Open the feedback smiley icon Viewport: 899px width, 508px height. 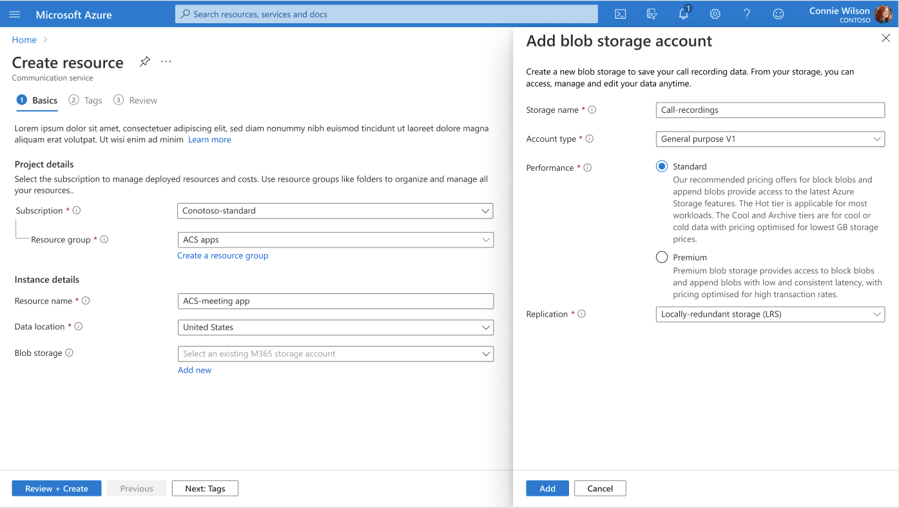(778, 14)
